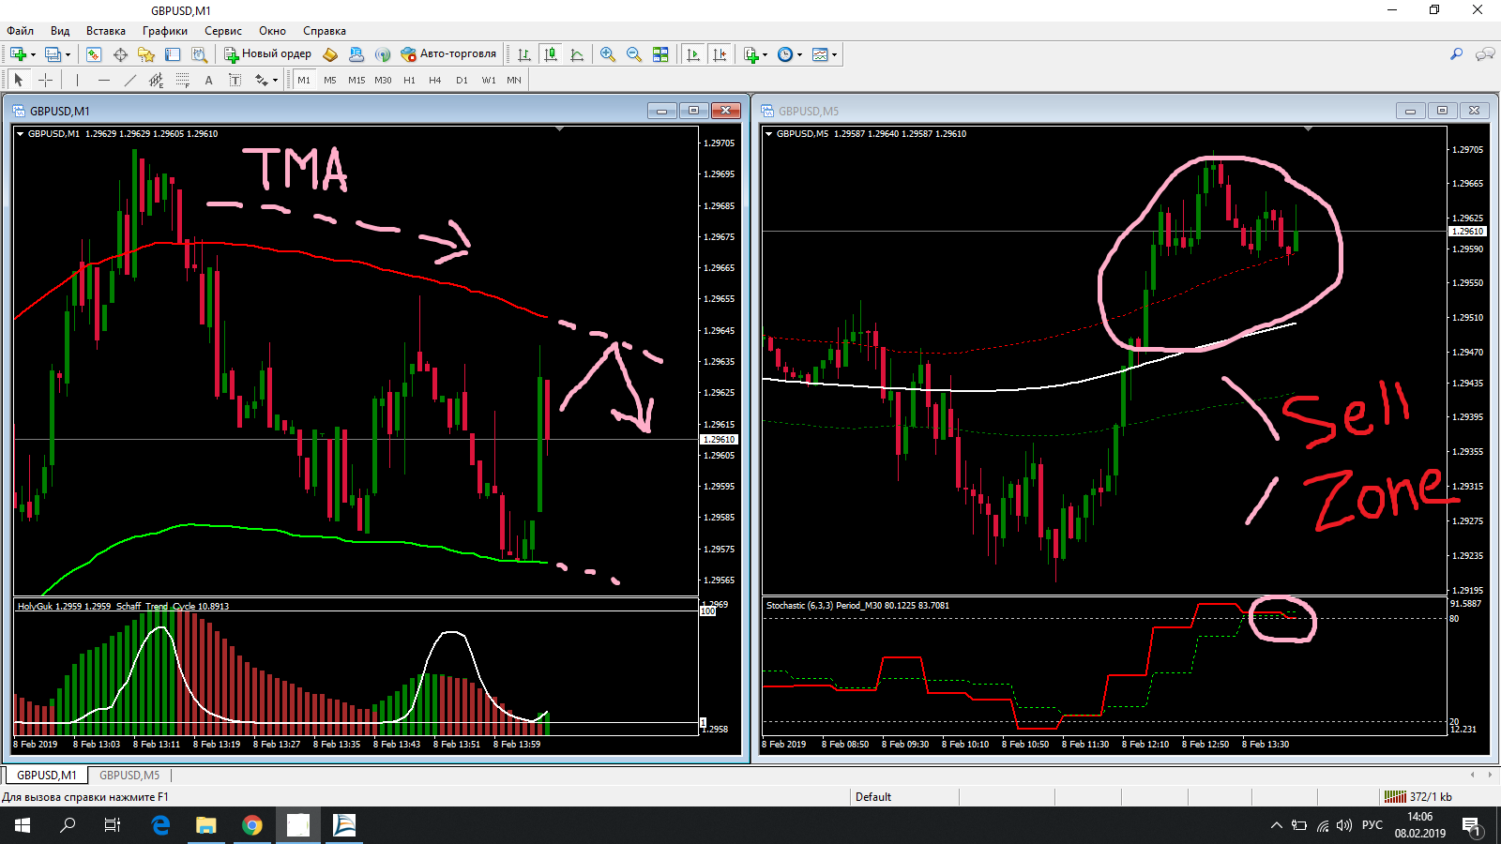Select the text label tool
1501x844 pixels.
(x=235, y=80)
